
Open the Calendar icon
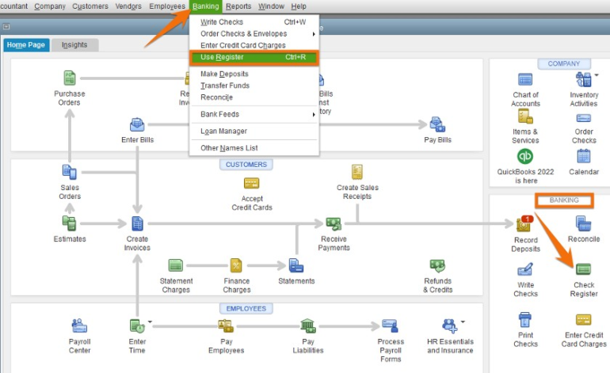tap(584, 156)
